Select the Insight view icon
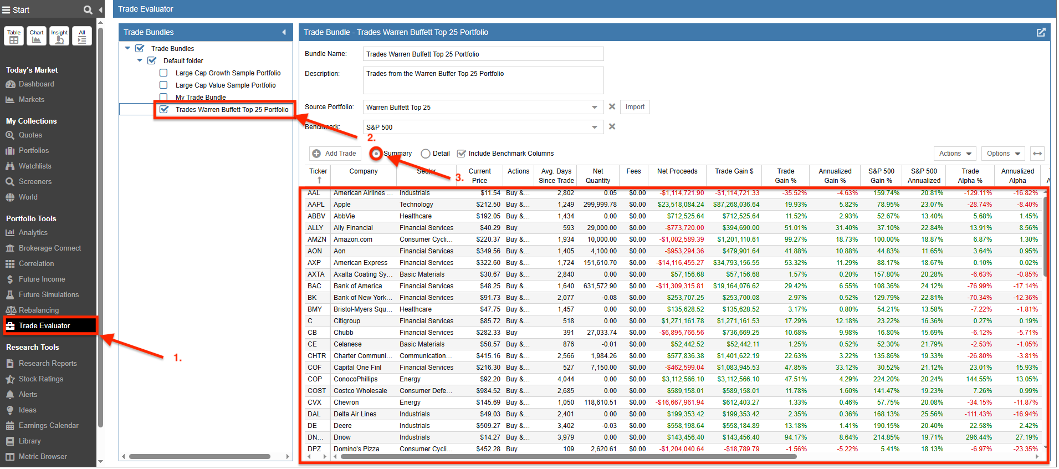 (x=59, y=36)
